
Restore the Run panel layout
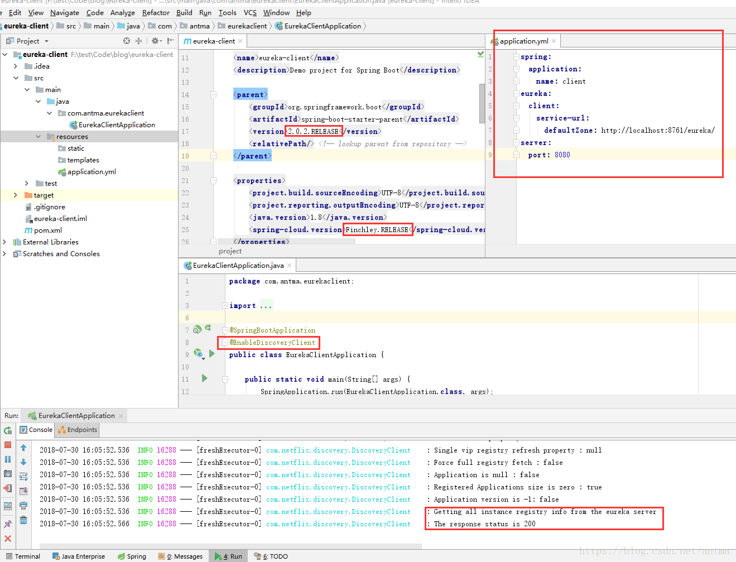pyautogui.click(x=8, y=506)
